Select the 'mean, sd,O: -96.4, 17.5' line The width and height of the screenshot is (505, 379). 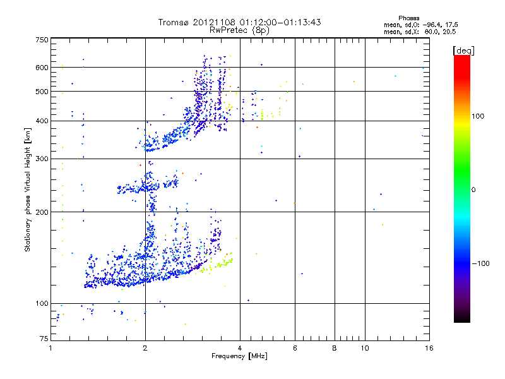point(420,25)
